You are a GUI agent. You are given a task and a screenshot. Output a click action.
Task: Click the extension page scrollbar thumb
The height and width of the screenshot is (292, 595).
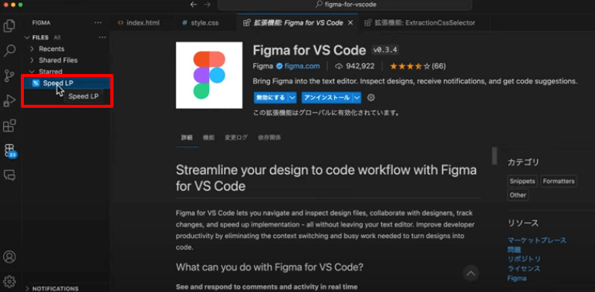495,156
